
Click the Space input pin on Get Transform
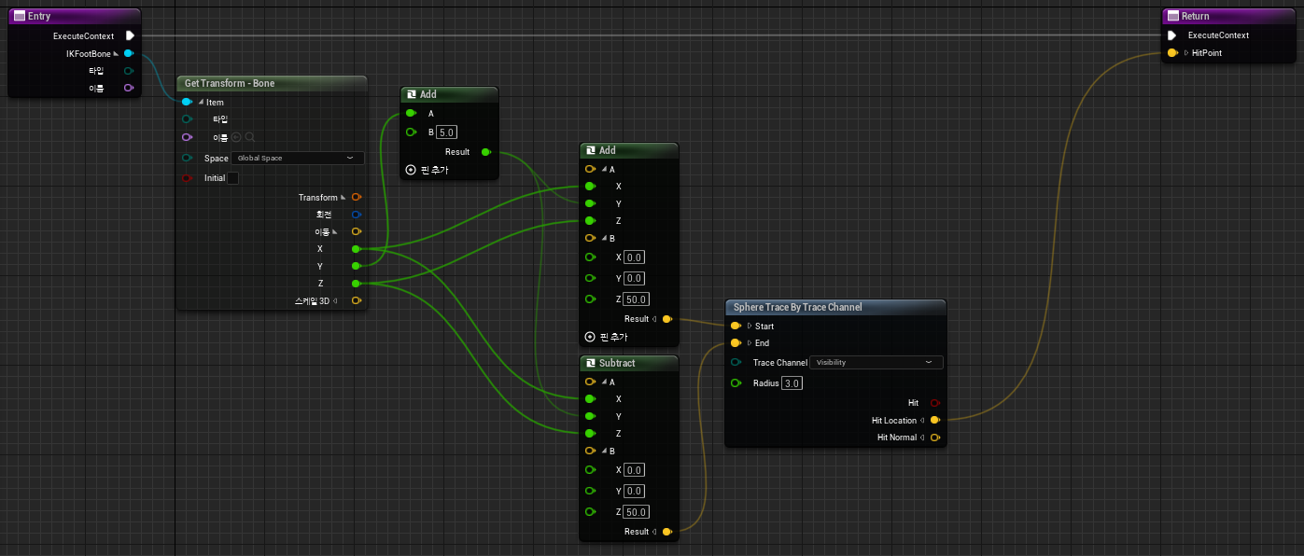pos(187,158)
